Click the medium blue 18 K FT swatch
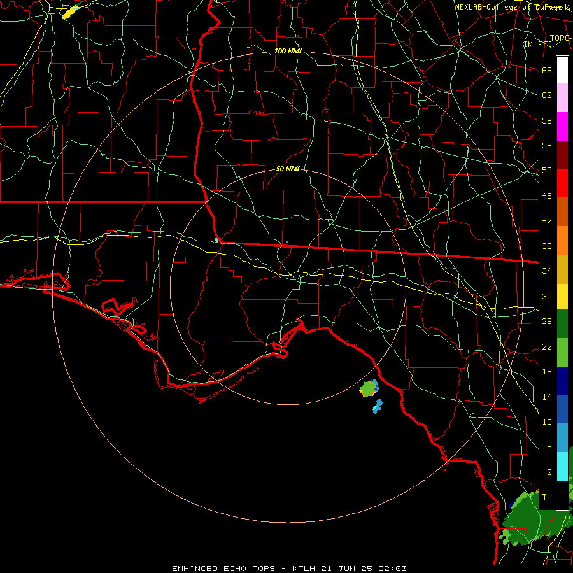The width and height of the screenshot is (573, 573). pyautogui.click(x=562, y=409)
